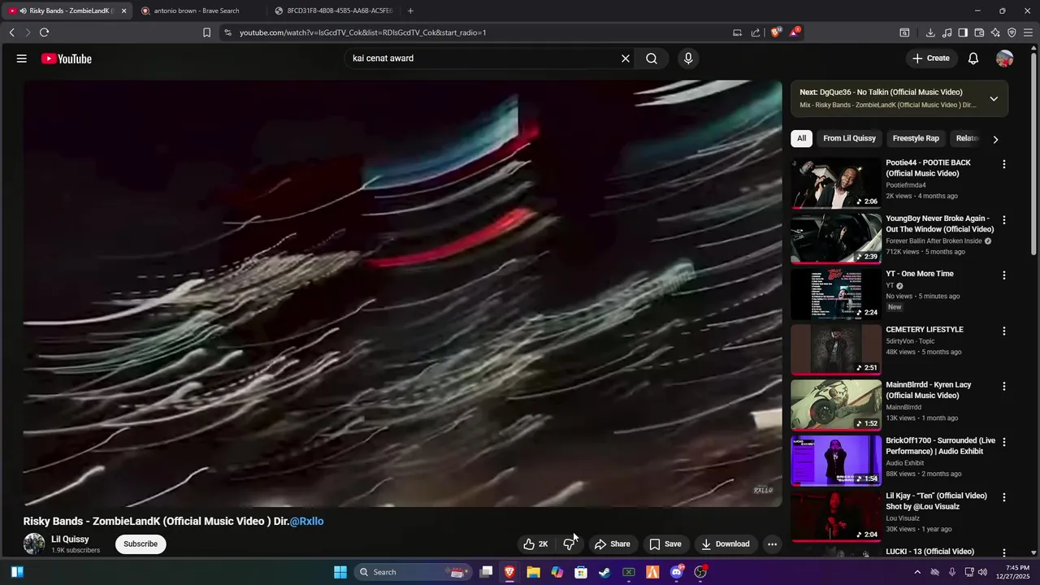Show hidden tray icons chevron
The height and width of the screenshot is (585, 1040).
[917, 572]
